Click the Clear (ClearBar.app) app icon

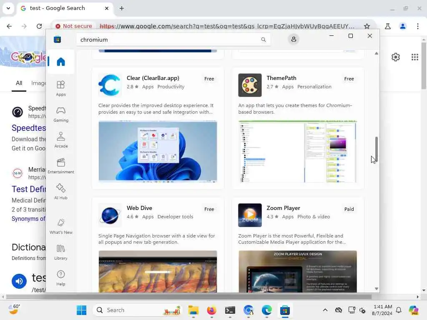coord(110,85)
